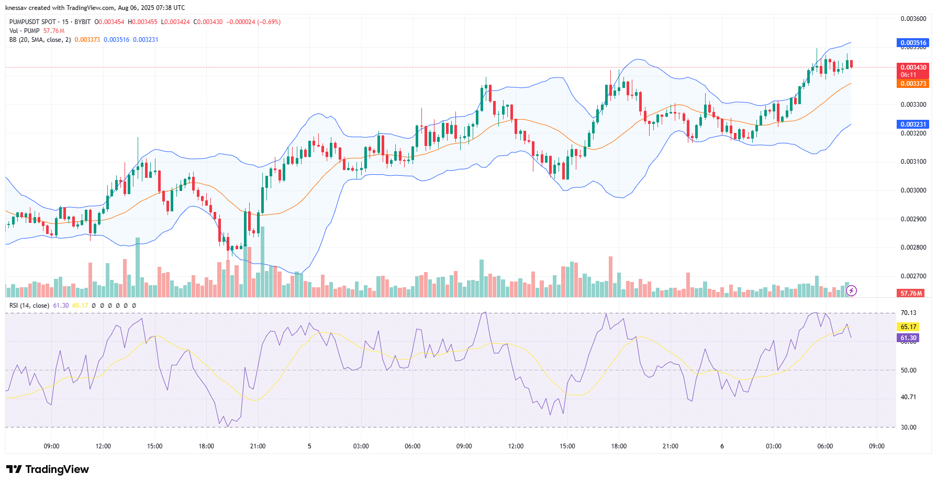The width and height of the screenshot is (937, 485).
Task: Click the open value 0.003454
Action: tap(111, 22)
